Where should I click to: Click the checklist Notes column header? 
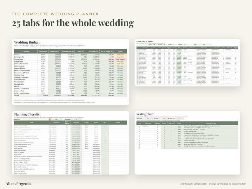(x=118, y=123)
